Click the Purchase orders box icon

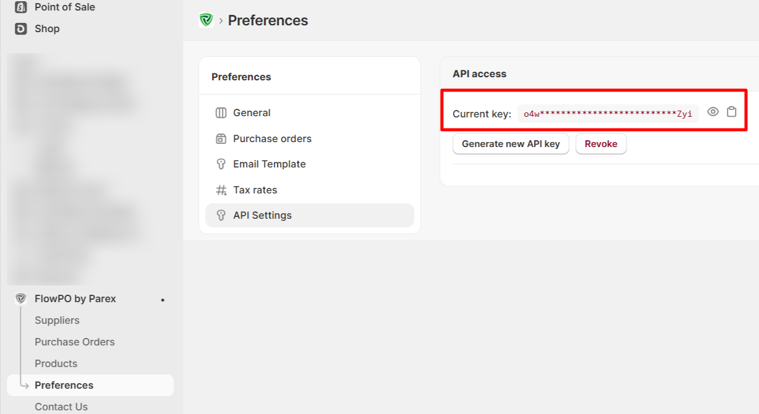click(221, 138)
